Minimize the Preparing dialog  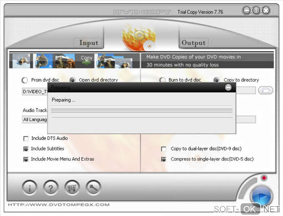228,87
